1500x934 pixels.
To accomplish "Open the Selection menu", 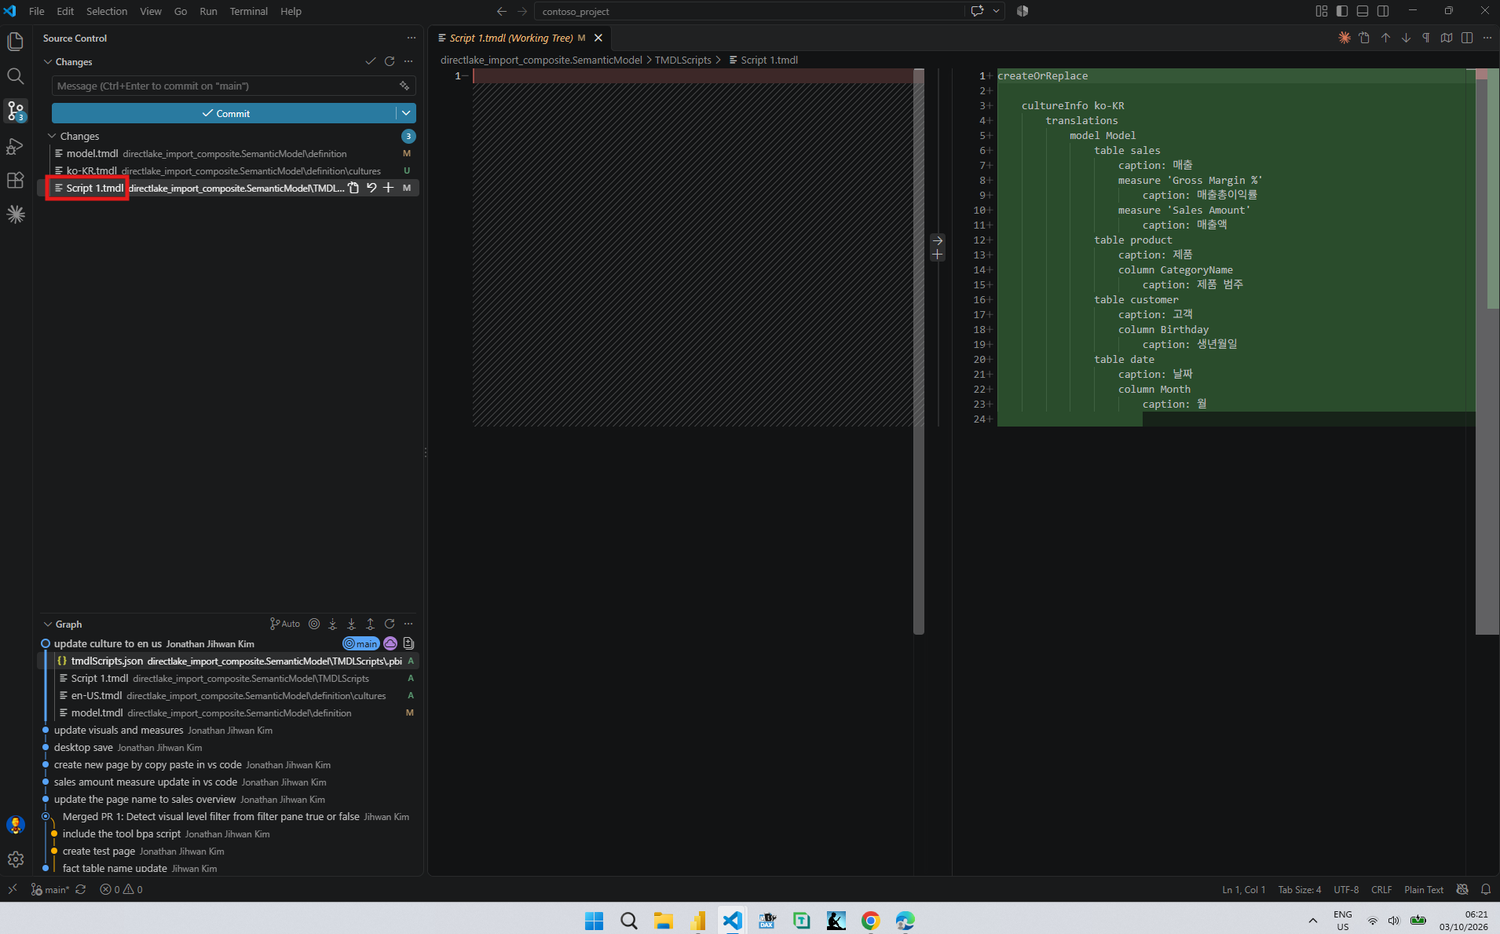I will (107, 11).
